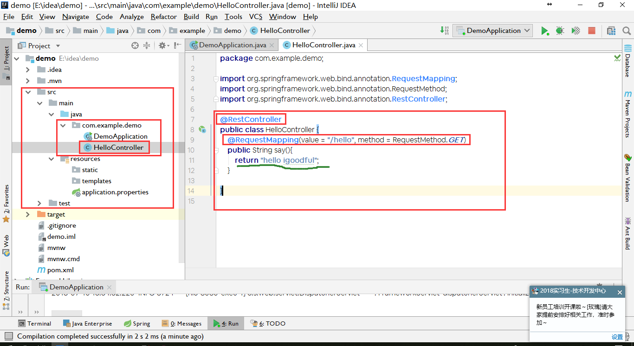Select application.properties file
This screenshot has width=634, height=346.
[x=110, y=192]
